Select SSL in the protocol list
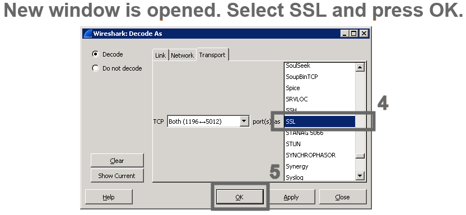 (319, 121)
